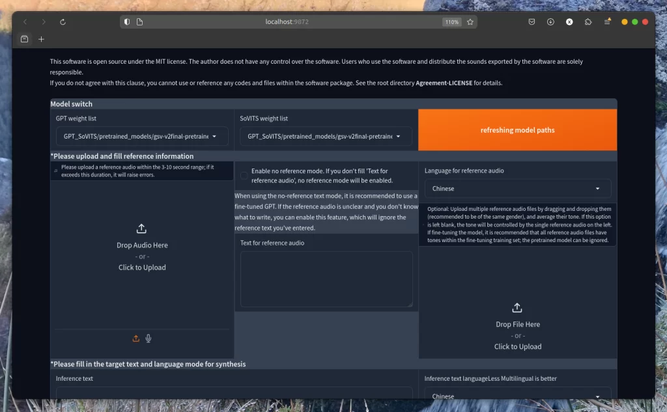Open the browser application menu
This screenshot has height=412, width=667.
coord(607,22)
